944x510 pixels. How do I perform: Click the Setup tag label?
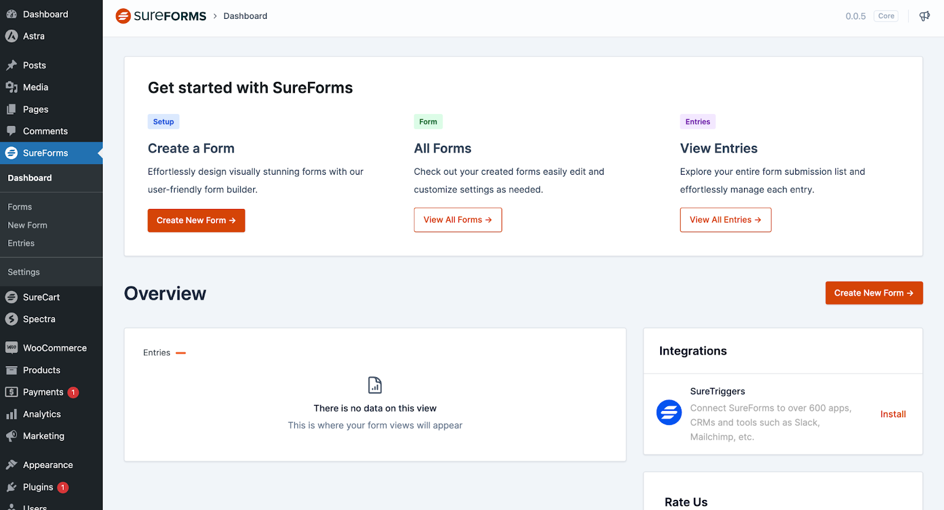point(163,122)
